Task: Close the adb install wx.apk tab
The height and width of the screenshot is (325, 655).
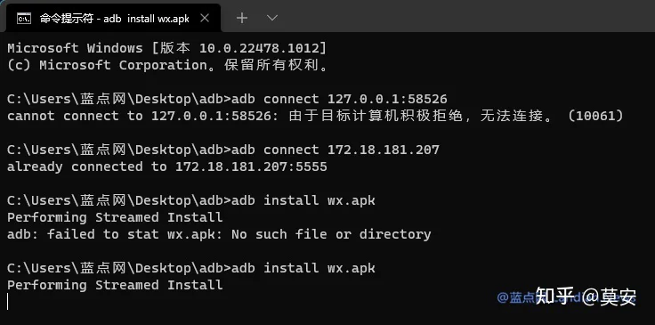Action: [x=205, y=18]
